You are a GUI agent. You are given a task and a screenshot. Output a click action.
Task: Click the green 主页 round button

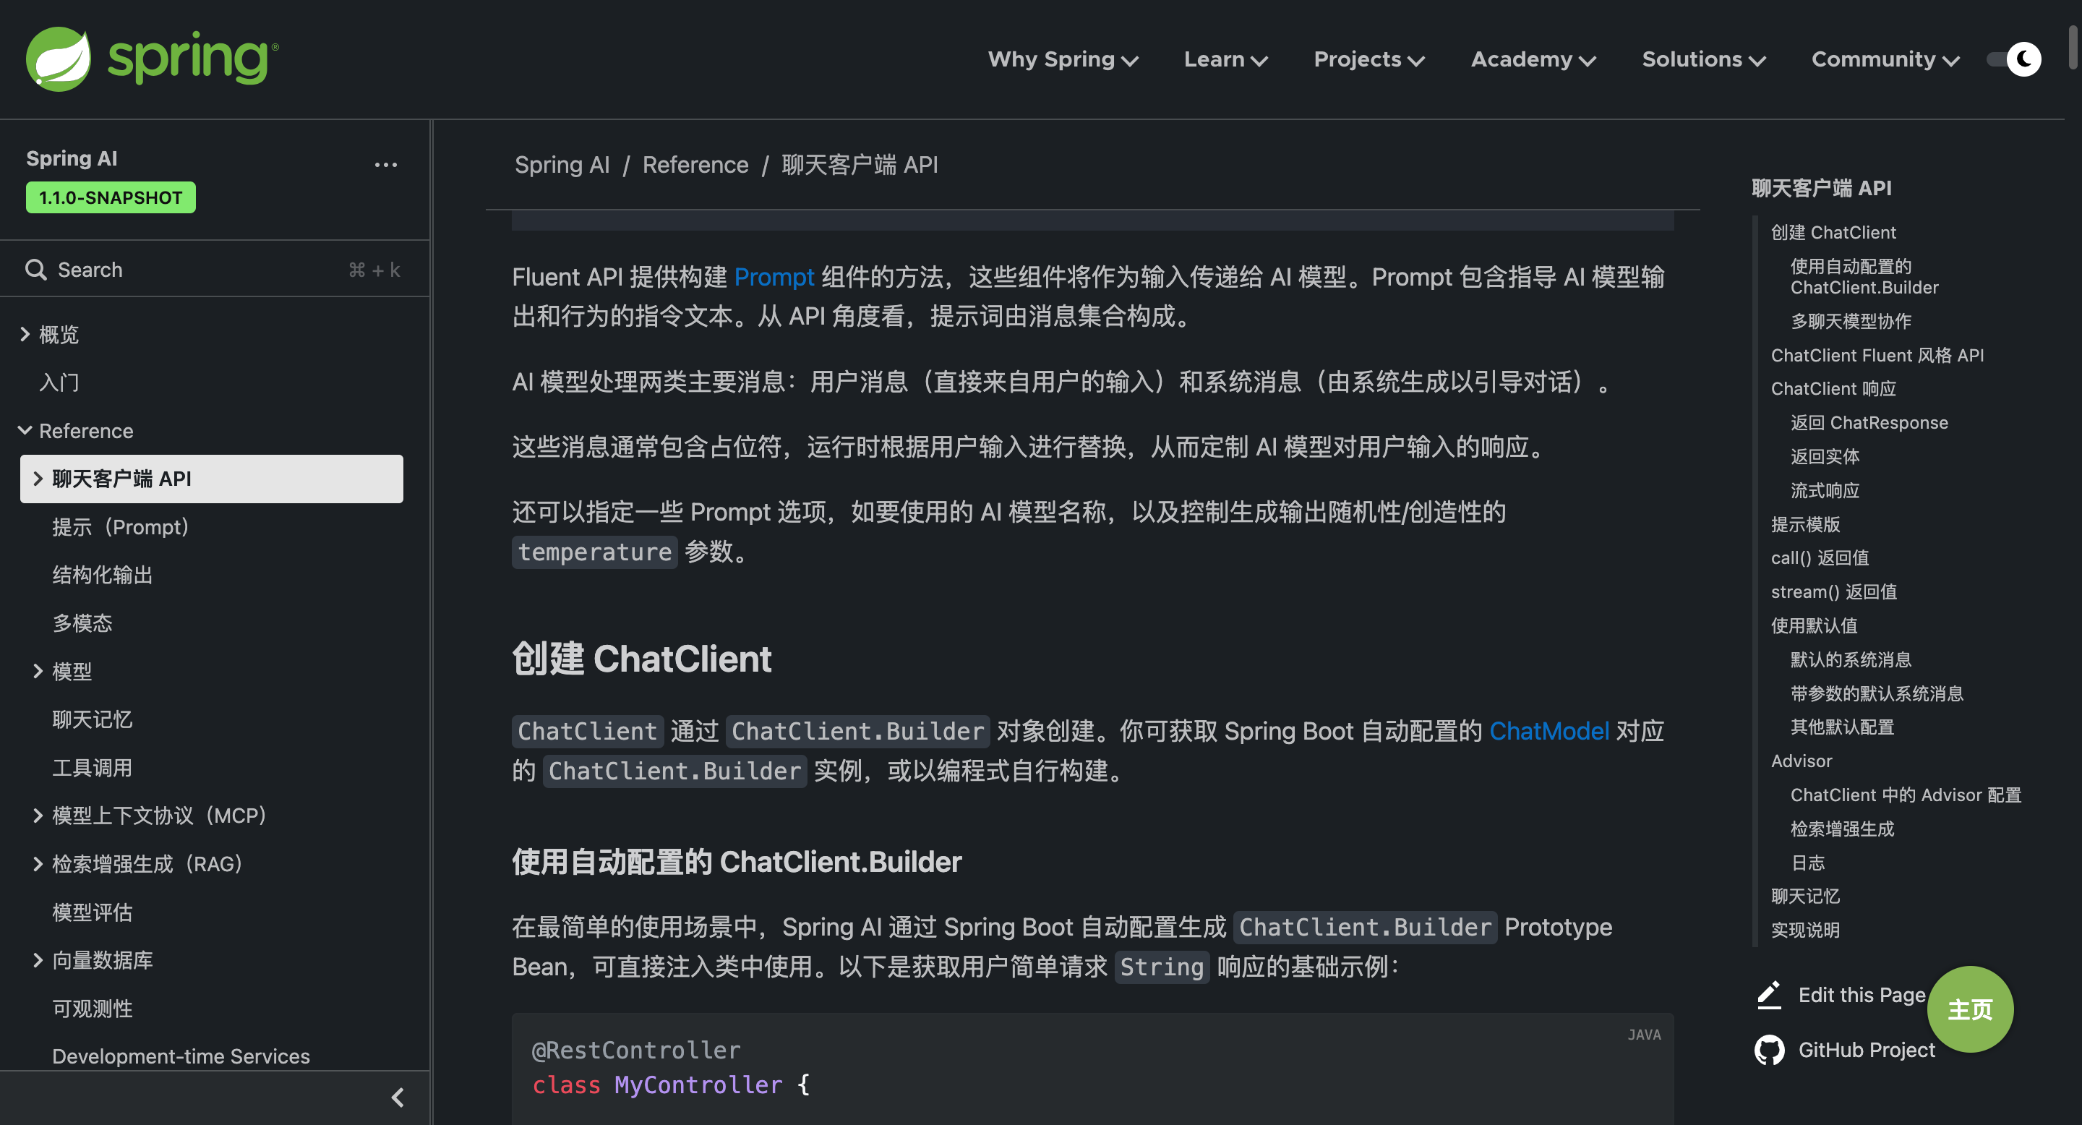(x=1970, y=1009)
